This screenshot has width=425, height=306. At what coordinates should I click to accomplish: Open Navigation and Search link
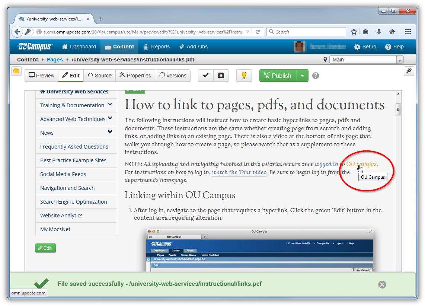(x=67, y=188)
